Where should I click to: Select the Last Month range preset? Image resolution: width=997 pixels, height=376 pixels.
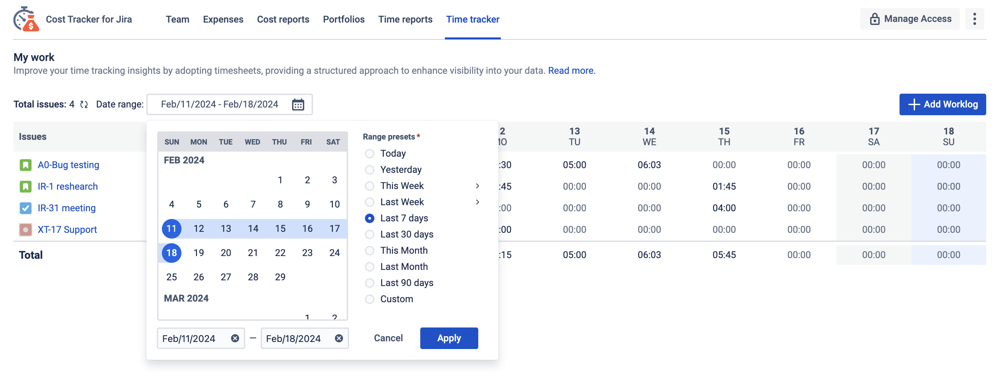370,267
